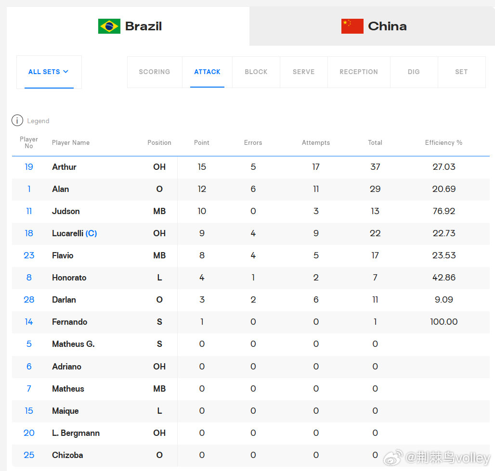Click the Legend info icon

click(x=17, y=120)
